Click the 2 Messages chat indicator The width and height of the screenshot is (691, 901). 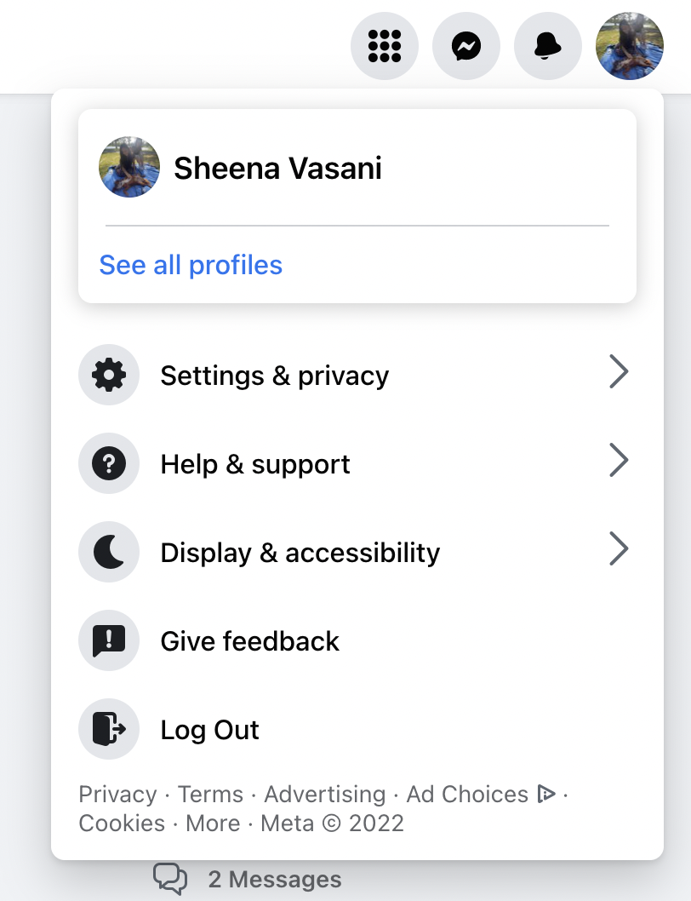248,879
